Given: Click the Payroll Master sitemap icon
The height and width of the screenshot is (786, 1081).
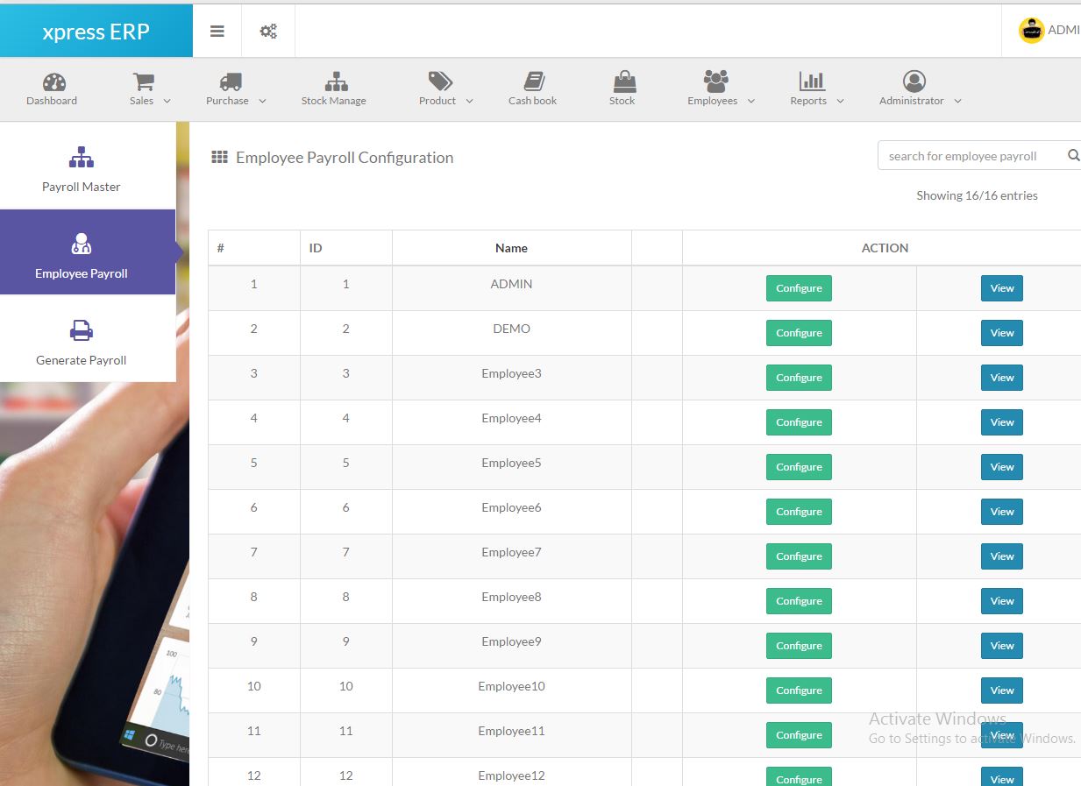Looking at the screenshot, I should [x=81, y=157].
